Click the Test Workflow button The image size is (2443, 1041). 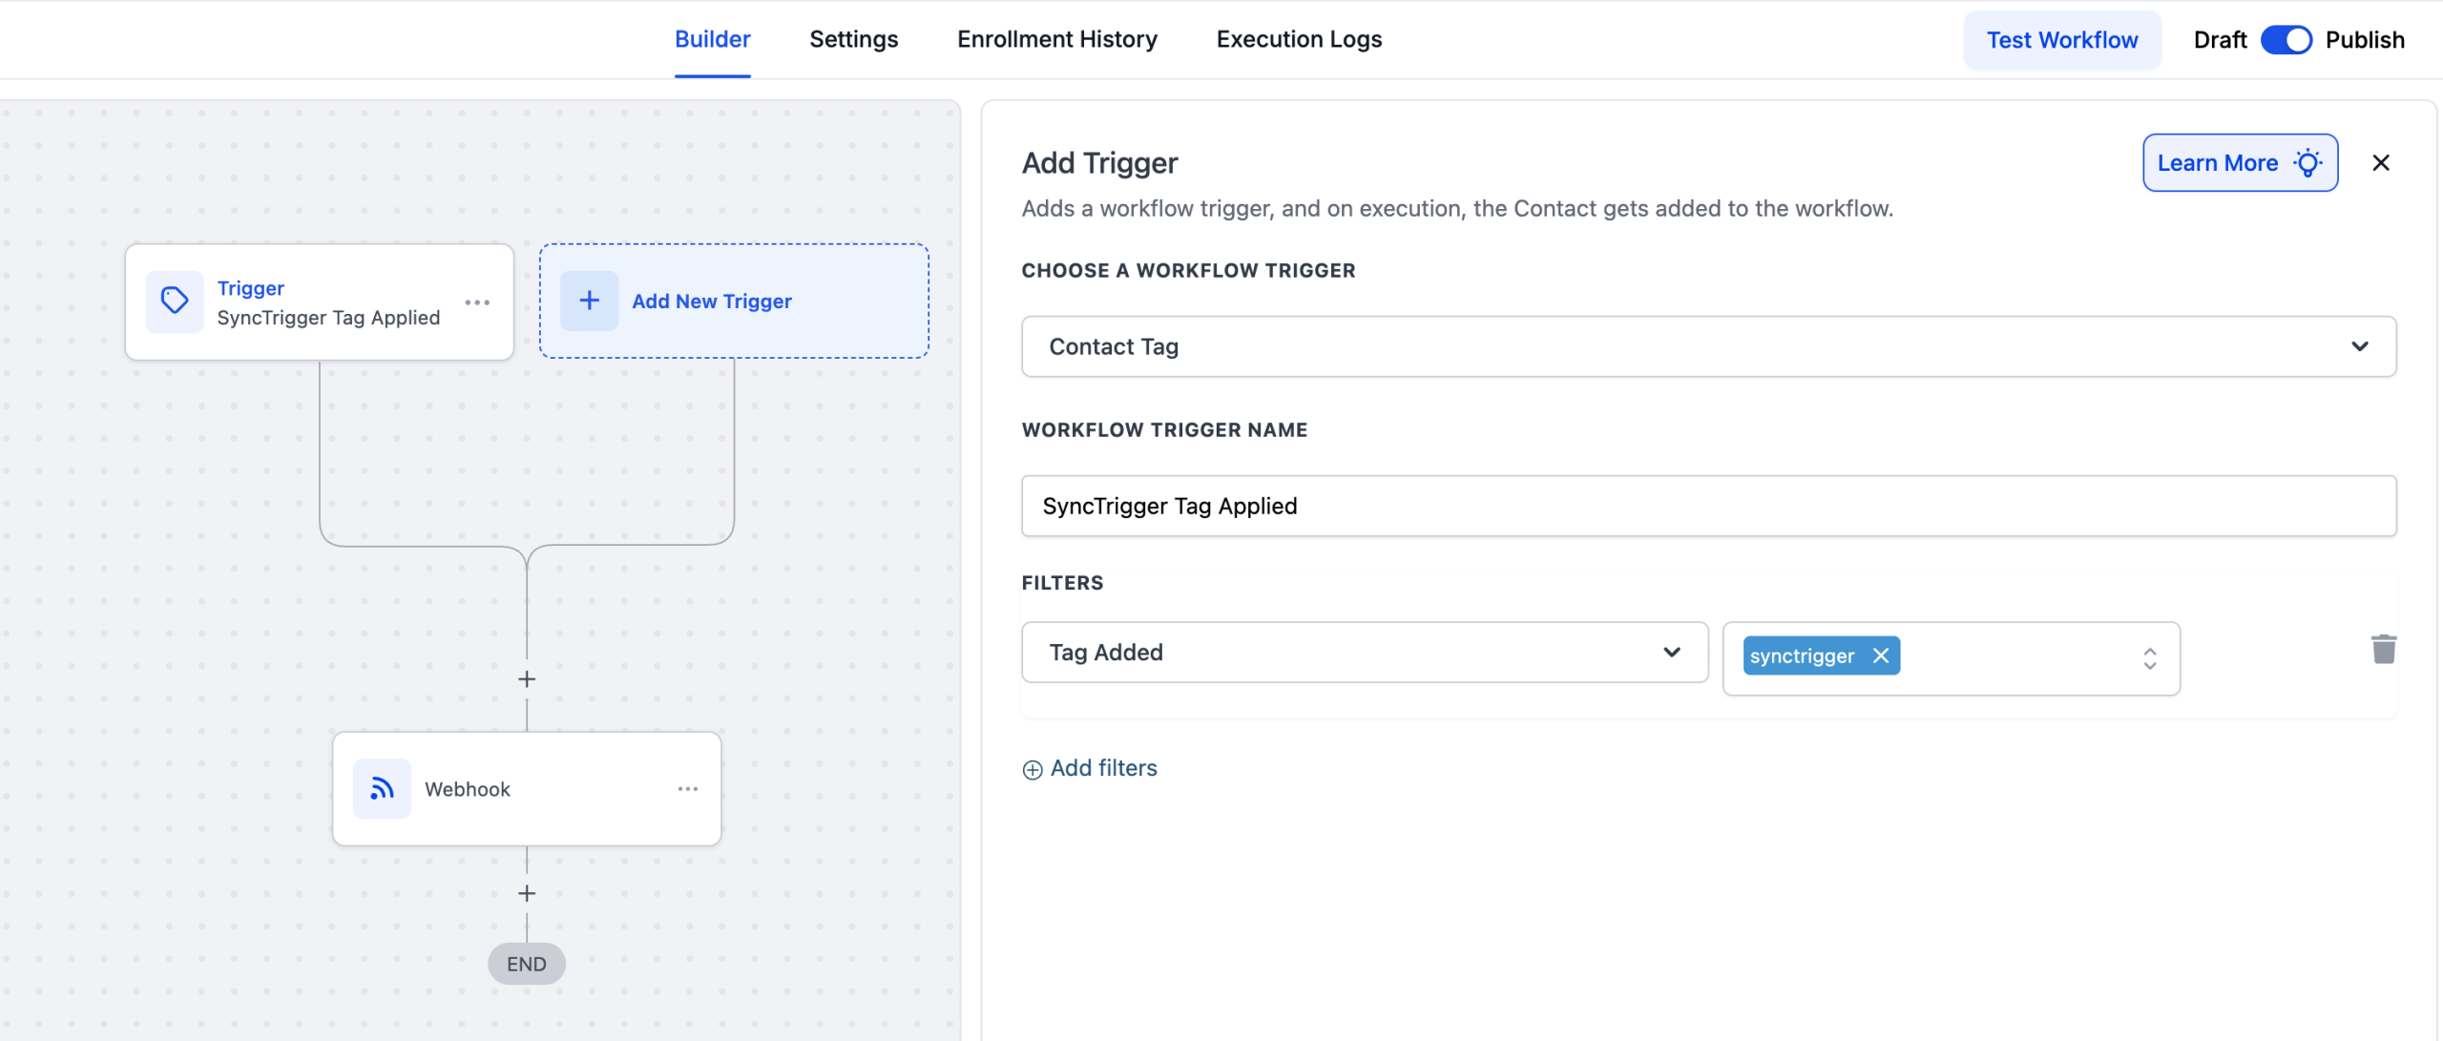(2062, 40)
